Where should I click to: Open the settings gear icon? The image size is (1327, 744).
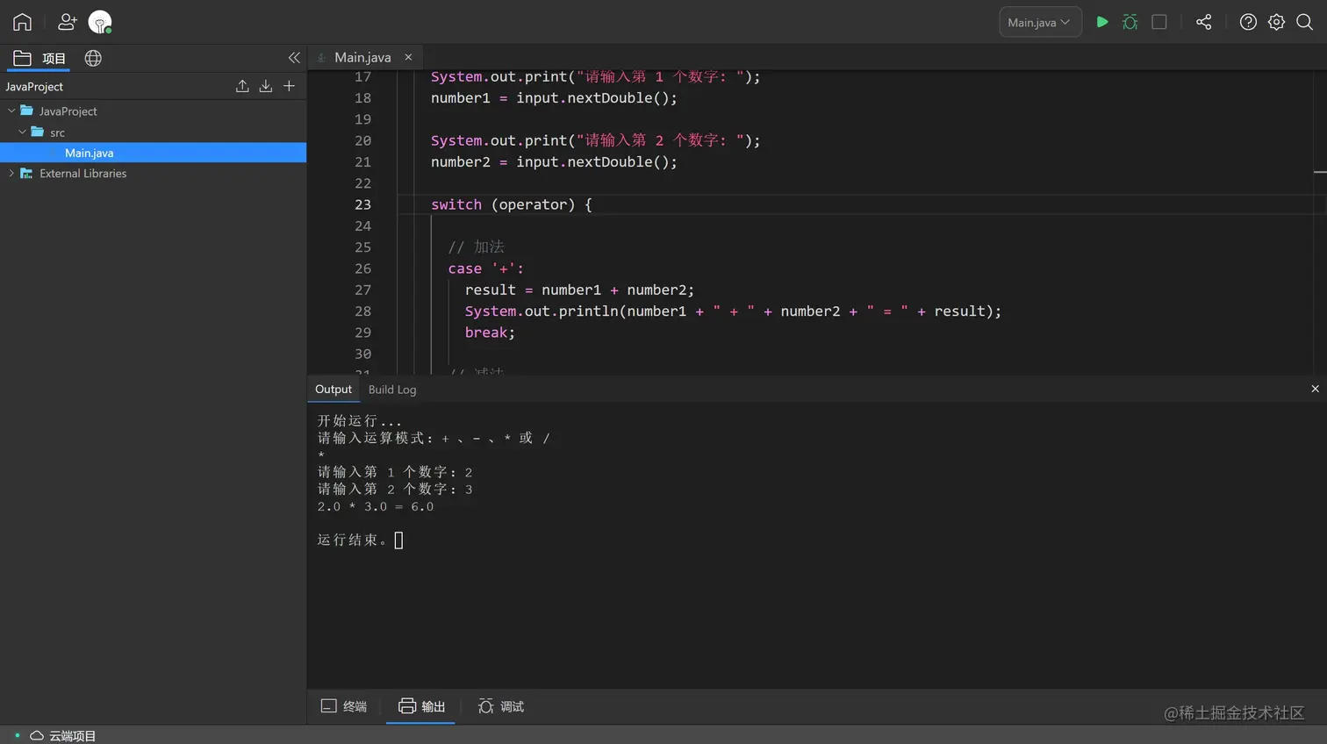[x=1277, y=22]
